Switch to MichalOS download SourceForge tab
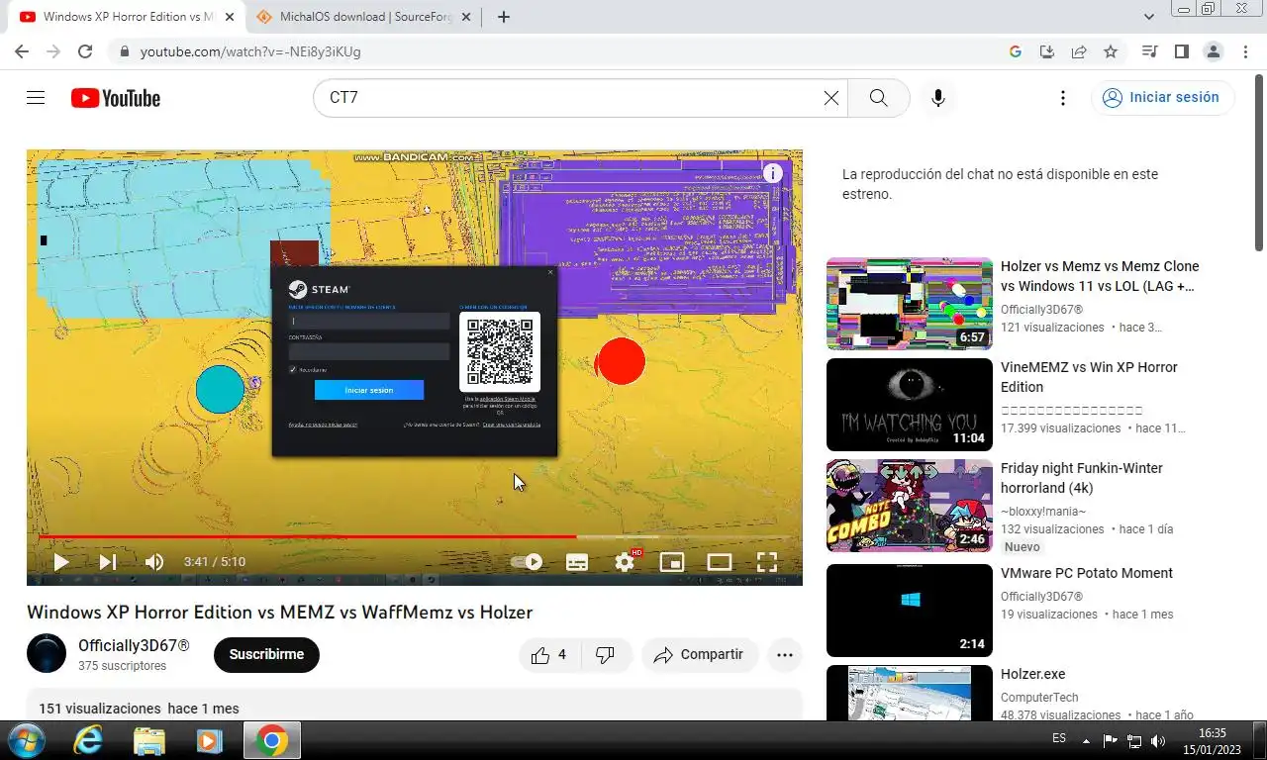The width and height of the screenshot is (1267, 760). (361, 17)
